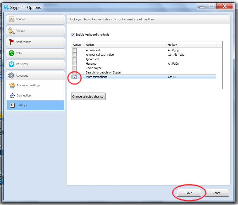
Task: Click Change selected shortcut button
Action: coord(88,96)
